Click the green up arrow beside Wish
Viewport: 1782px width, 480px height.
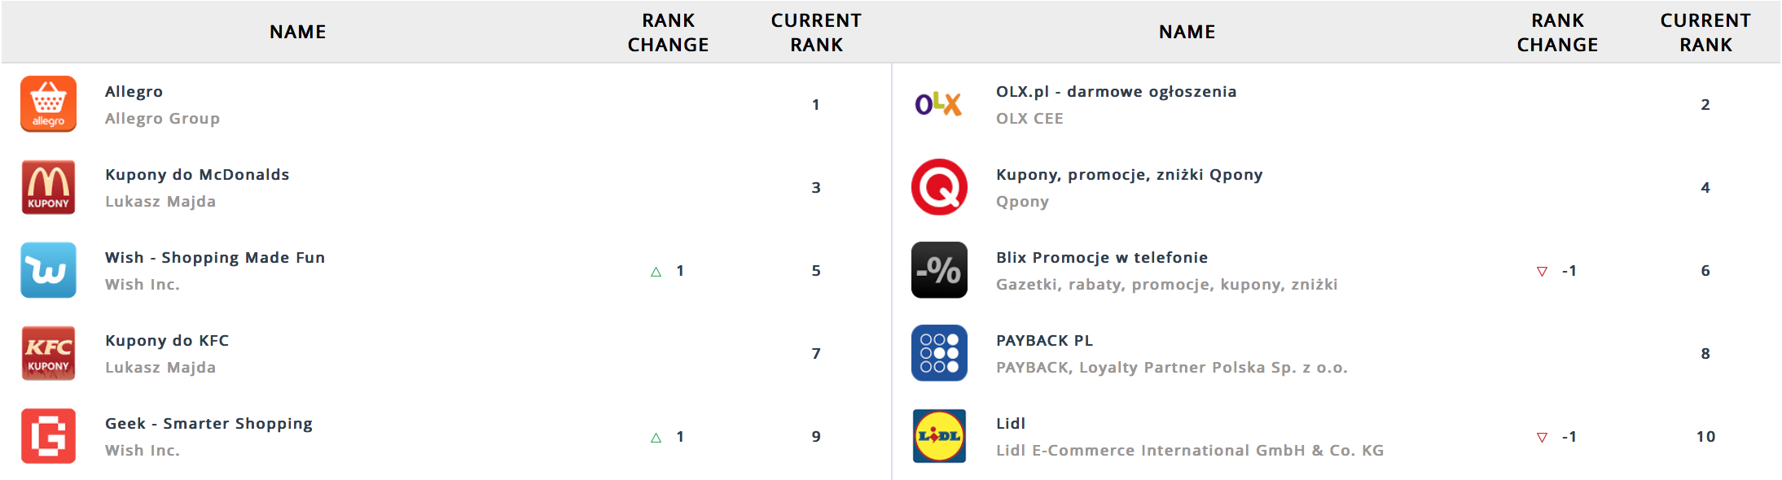pyautogui.click(x=656, y=272)
